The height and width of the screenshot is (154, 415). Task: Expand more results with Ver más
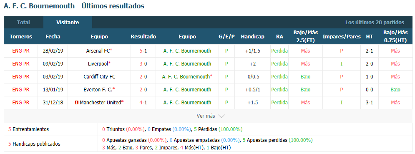(x=210, y=116)
